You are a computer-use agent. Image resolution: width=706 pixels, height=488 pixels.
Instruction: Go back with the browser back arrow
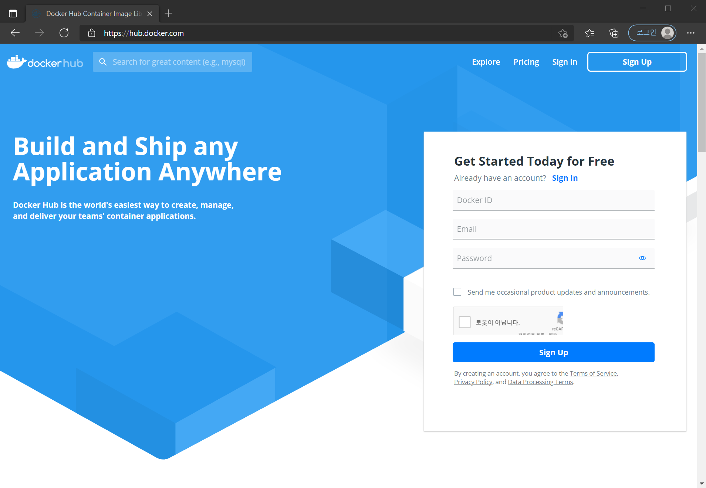pyautogui.click(x=15, y=33)
